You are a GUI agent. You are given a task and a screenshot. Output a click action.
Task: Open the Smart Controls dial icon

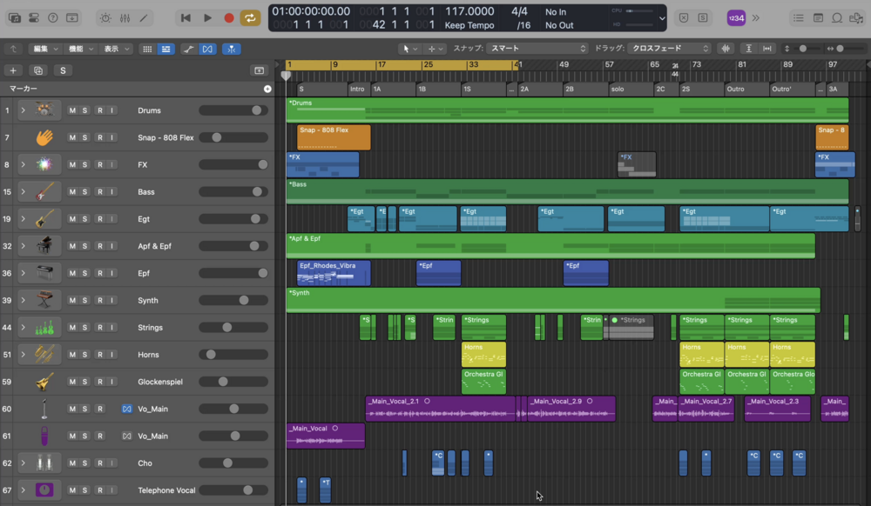tap(105, 17)
